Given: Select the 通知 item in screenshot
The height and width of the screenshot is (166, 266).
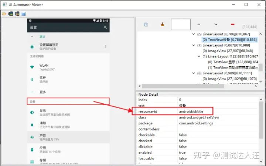Looking at the screenshot, I should click(x=68, y=125).
